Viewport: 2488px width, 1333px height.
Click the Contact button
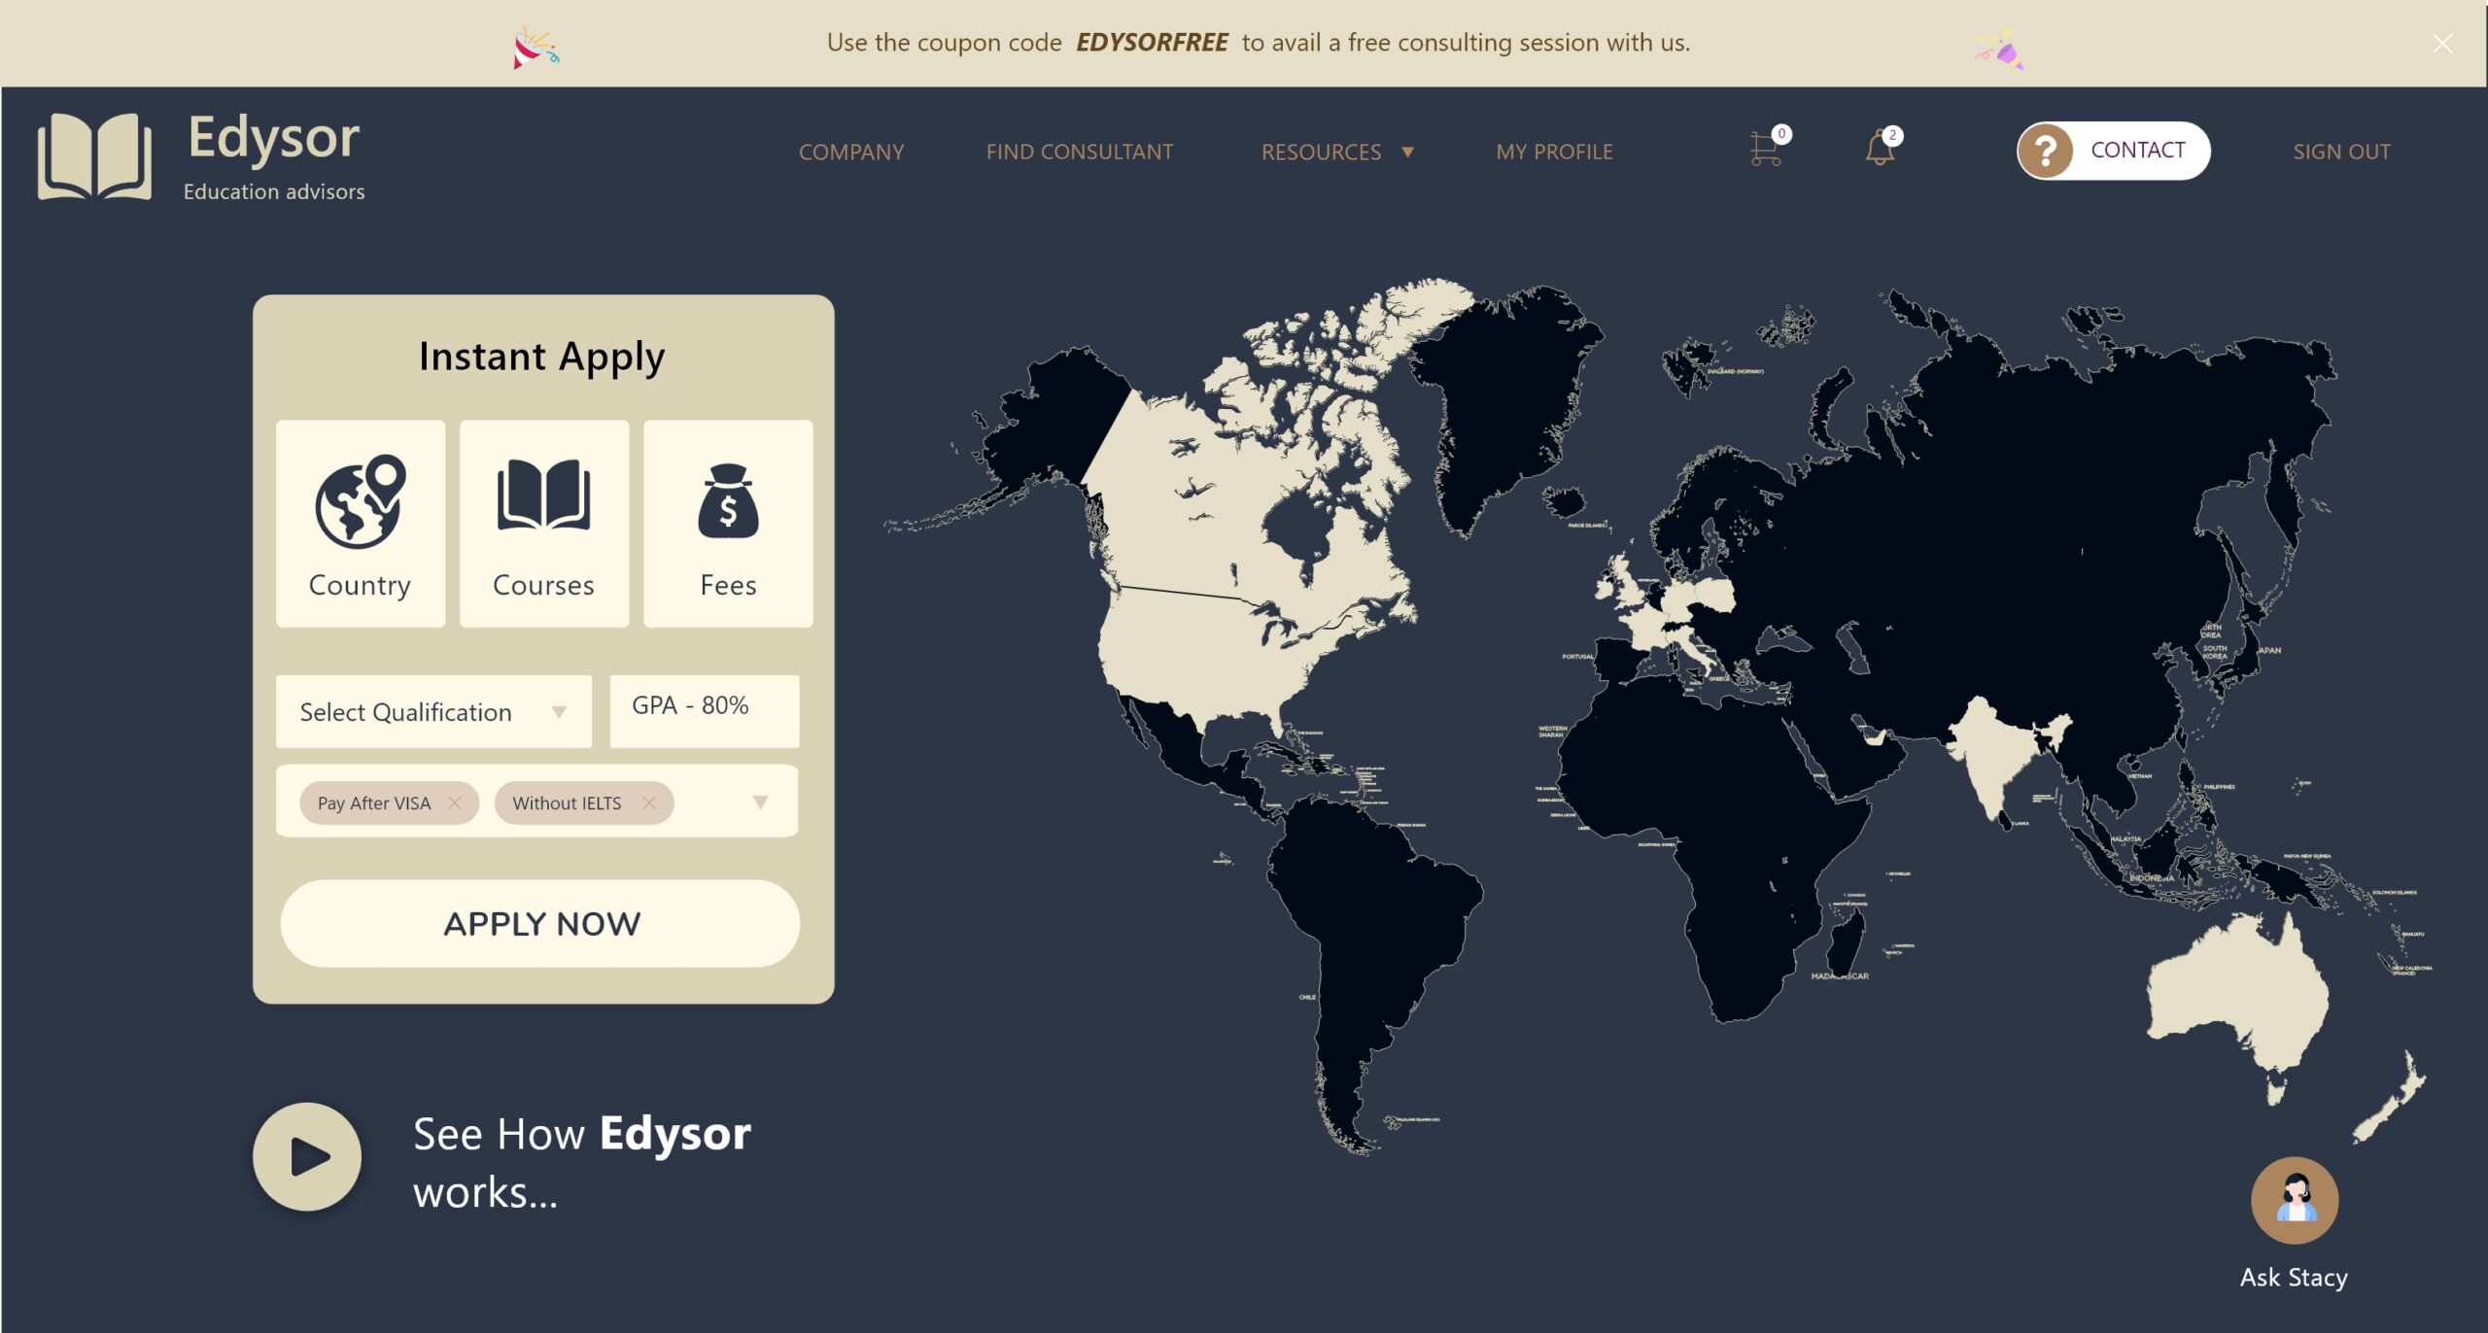tap(2113, 151)
